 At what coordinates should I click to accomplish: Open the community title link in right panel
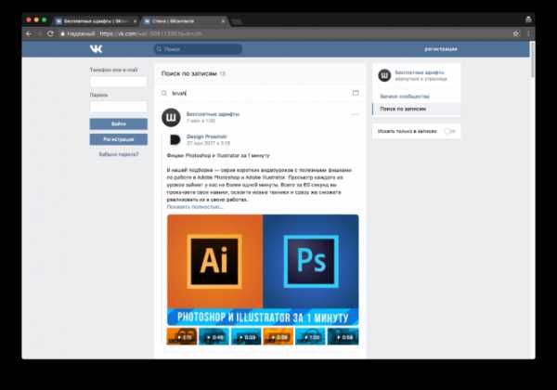420,72
